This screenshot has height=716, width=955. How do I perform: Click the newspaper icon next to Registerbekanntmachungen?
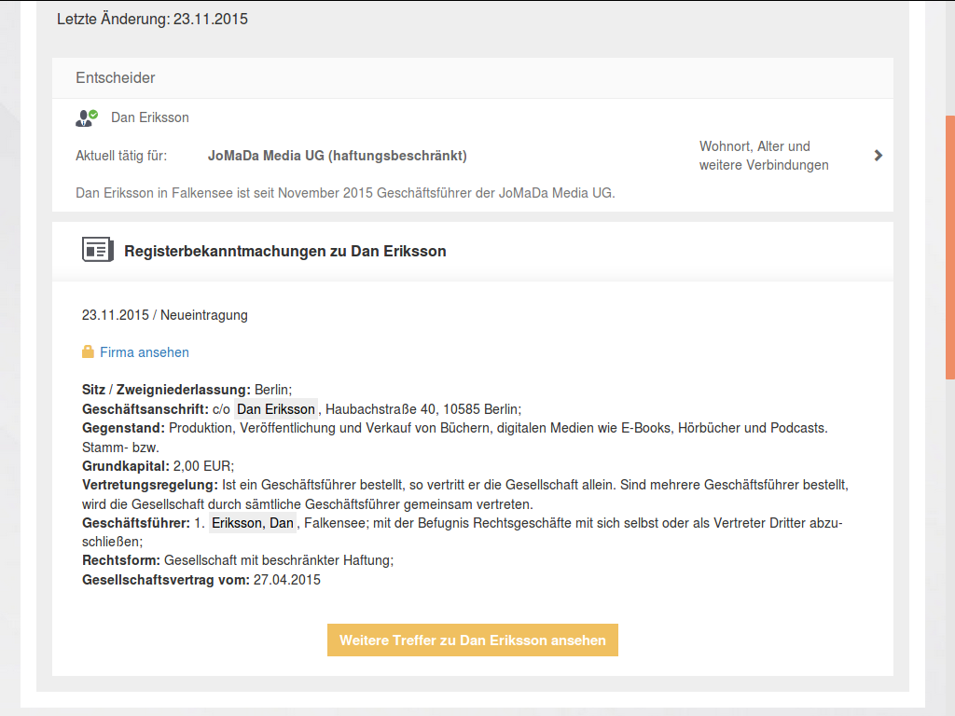(97, 250)
